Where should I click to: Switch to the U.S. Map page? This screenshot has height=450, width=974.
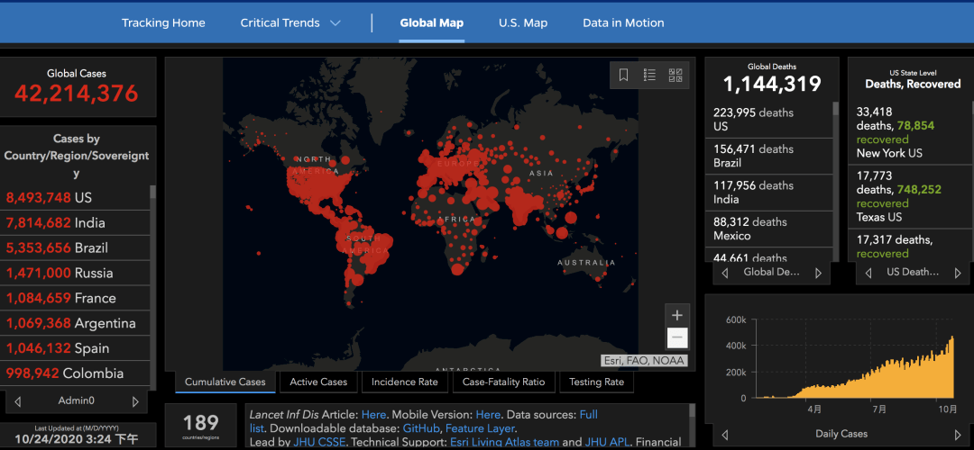click(523, 22)
